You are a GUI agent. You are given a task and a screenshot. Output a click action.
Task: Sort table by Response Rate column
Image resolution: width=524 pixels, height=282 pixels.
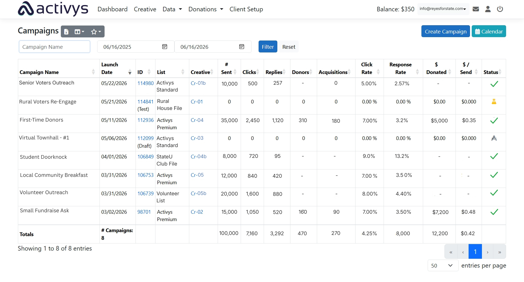click(403, 69)
